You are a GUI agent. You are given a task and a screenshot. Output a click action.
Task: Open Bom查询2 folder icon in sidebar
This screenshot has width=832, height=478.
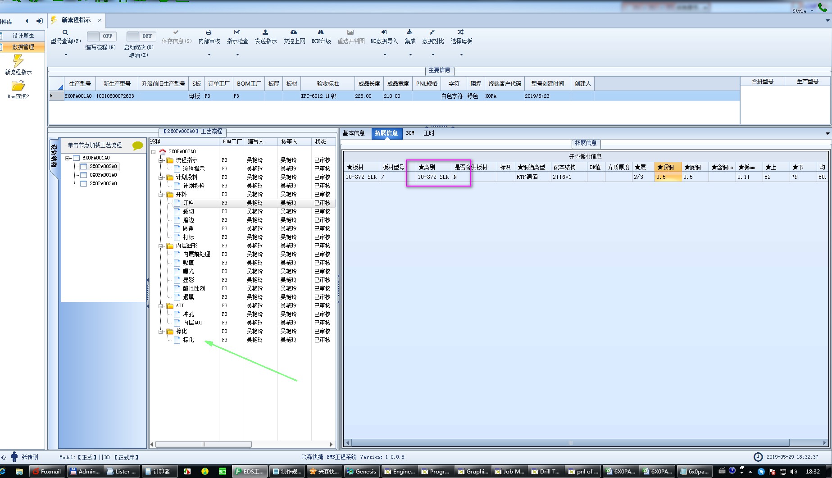[x=18, y=86]
